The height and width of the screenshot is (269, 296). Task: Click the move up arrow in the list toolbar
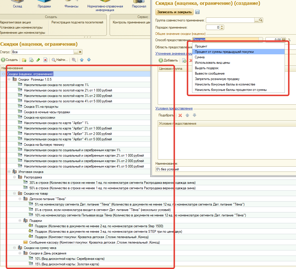(x=82, y=60)
